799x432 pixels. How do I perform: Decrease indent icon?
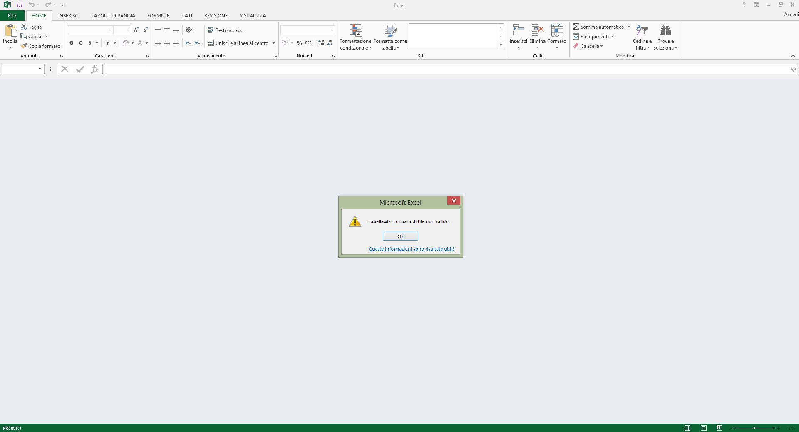point(189,43)
